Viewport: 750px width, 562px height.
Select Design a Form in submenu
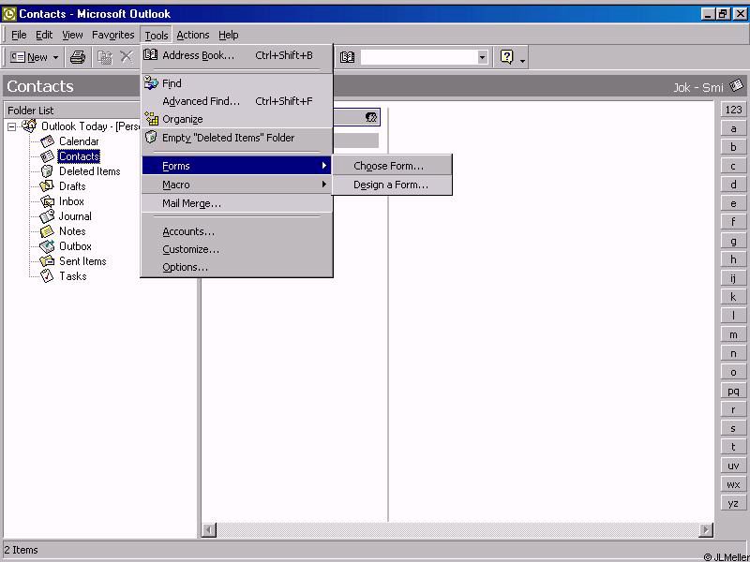click(x=392, y=185)
